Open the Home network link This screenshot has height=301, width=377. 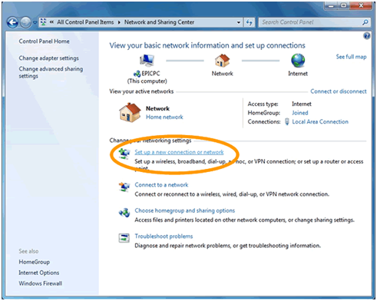(164, 117)
